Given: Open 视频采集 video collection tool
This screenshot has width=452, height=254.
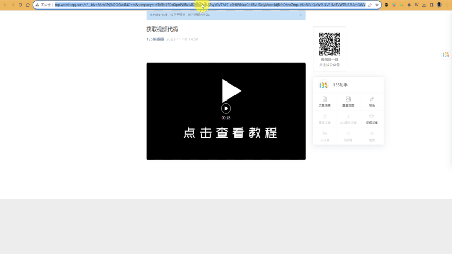Looking at the screenshot, I should [372, 119].
